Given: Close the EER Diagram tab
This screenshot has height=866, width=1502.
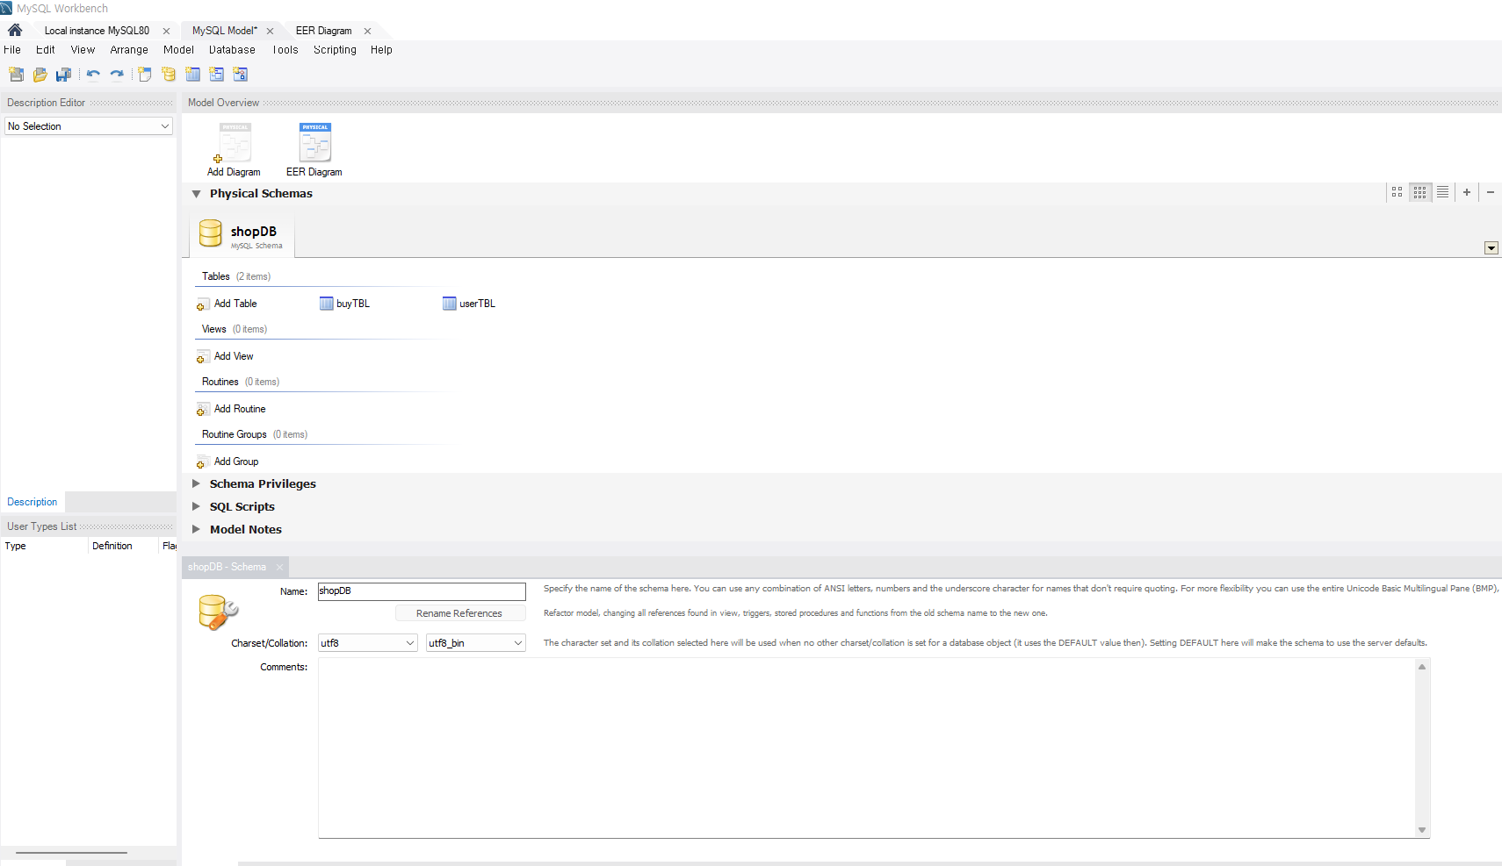Looking at the screenshot, I should click(367, 31).
